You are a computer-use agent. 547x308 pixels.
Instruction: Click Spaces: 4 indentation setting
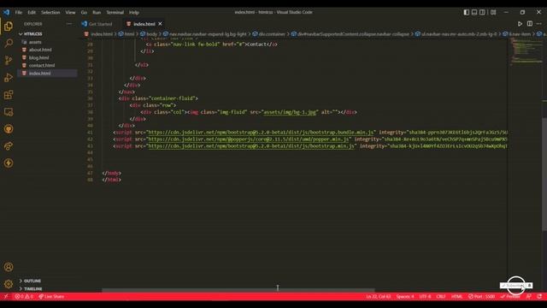(x=405, y=297)
